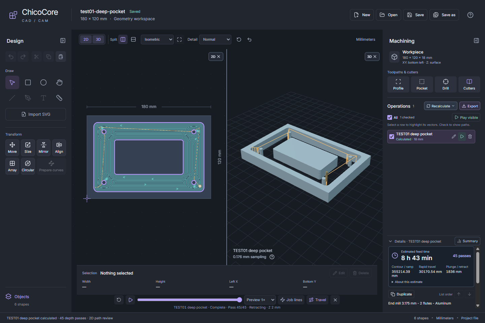Switch to 2D view mode
The width and height of the screenshot is (485, 323).
[86, 39]
